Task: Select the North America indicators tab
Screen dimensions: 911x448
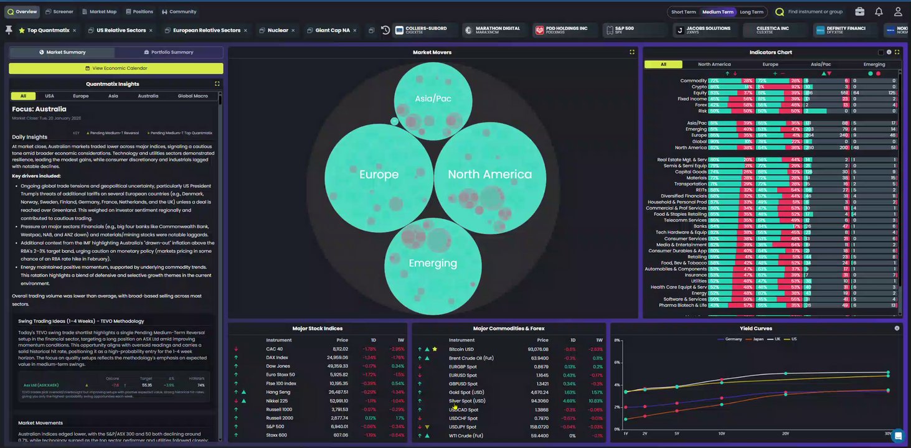Action: coord(714,64)
